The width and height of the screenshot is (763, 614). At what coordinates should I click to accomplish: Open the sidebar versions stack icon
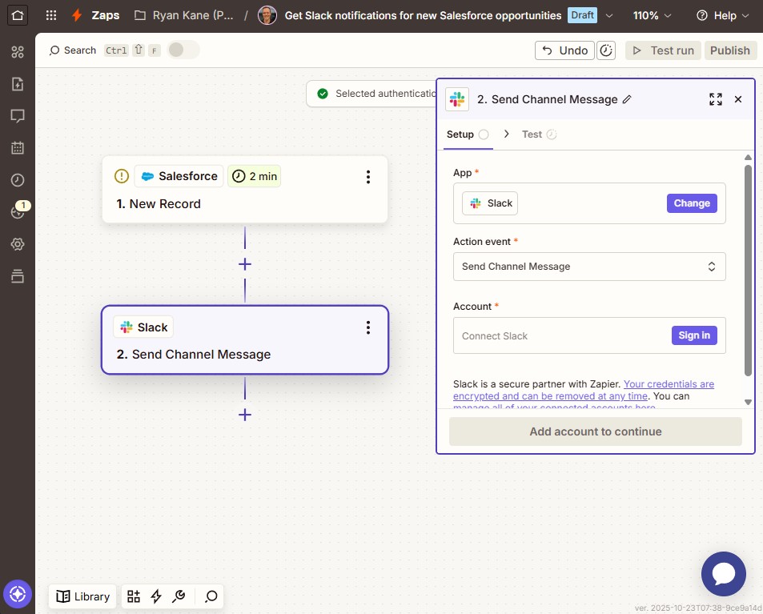pos(18,276)
